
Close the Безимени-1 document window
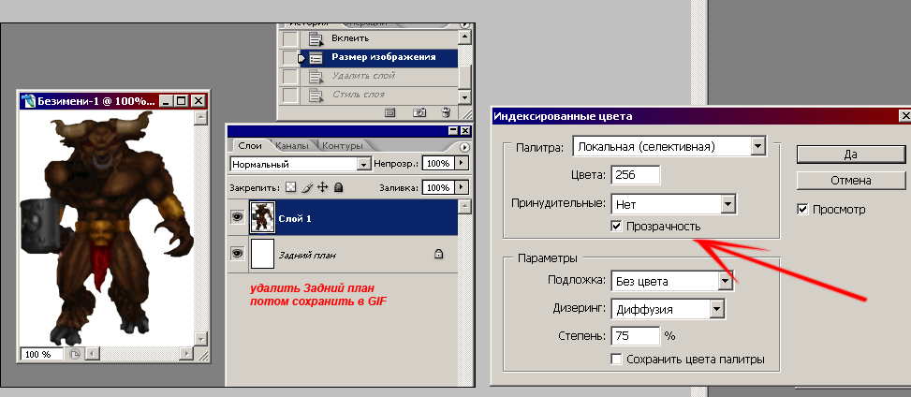198,101
